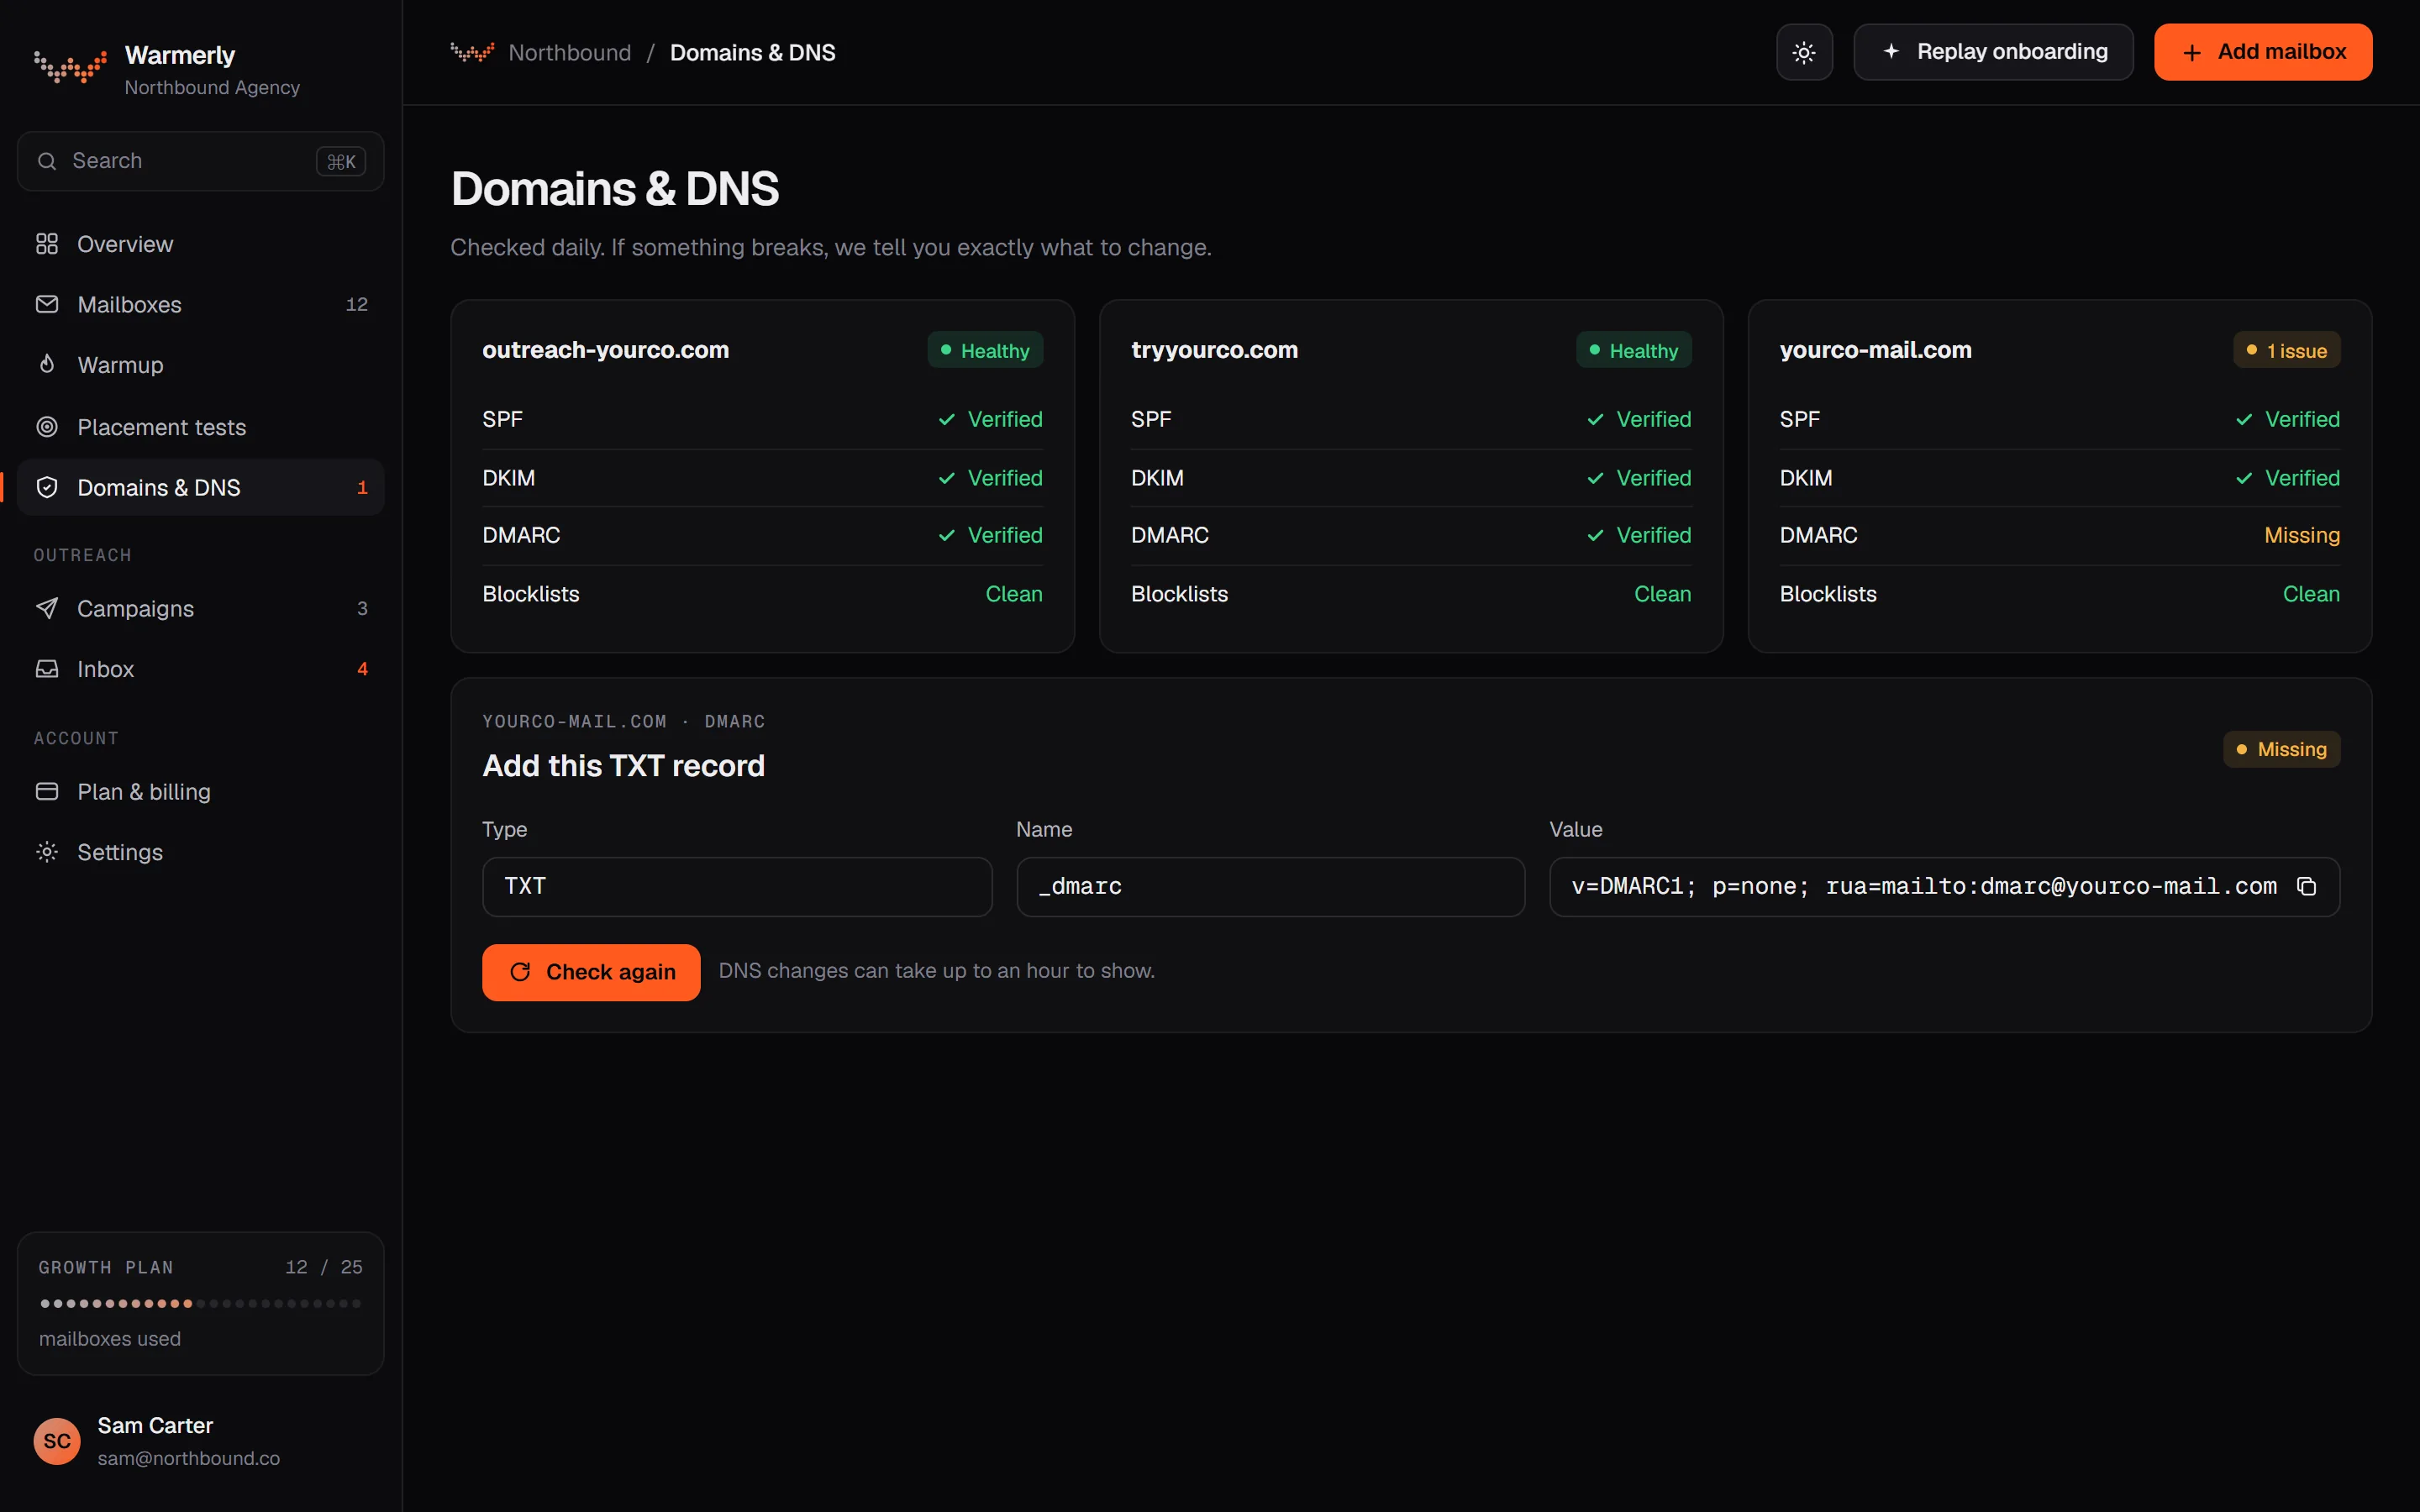Click the Add this TXT record heading

tap(623, 766)
